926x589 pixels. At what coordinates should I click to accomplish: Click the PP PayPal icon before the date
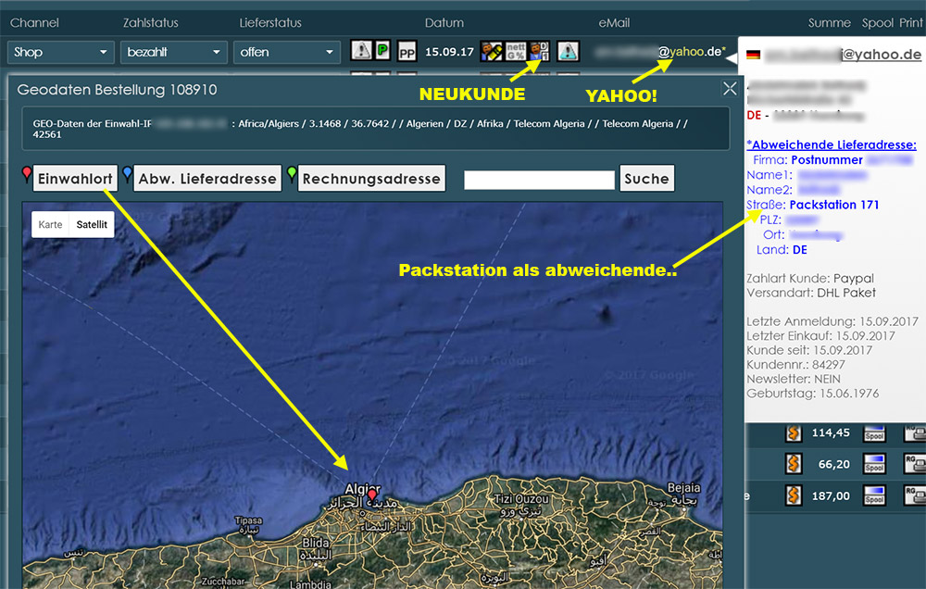[x=407, y=52]
